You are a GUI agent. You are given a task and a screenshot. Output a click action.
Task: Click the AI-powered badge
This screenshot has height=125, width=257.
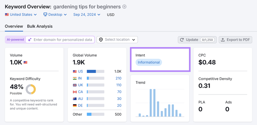(15, 40)
